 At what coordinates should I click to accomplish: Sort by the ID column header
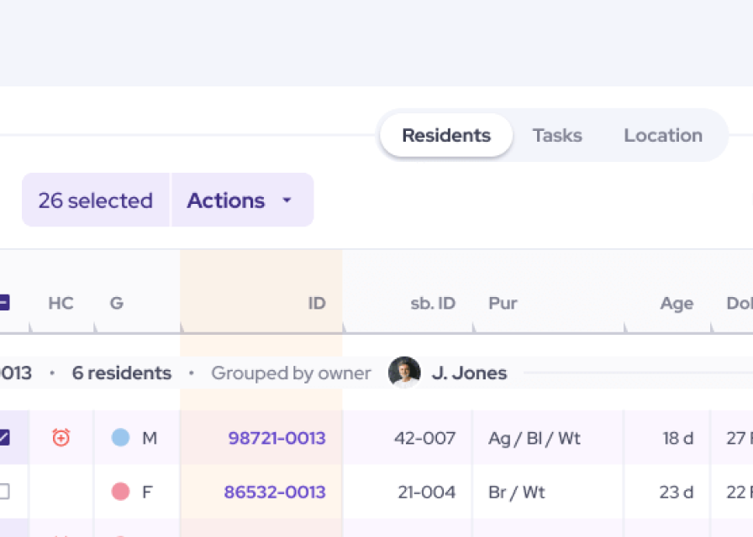(x=316, y=303)
